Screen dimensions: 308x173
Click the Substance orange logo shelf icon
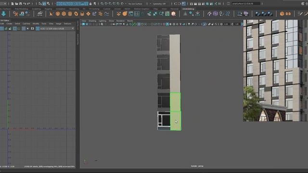(x=173, y=14)
